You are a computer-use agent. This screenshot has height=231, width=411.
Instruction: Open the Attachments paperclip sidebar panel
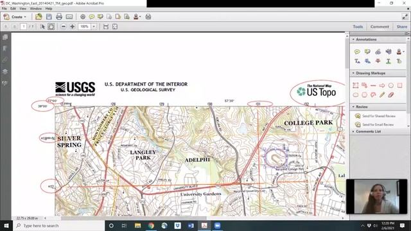click(5, 60)
